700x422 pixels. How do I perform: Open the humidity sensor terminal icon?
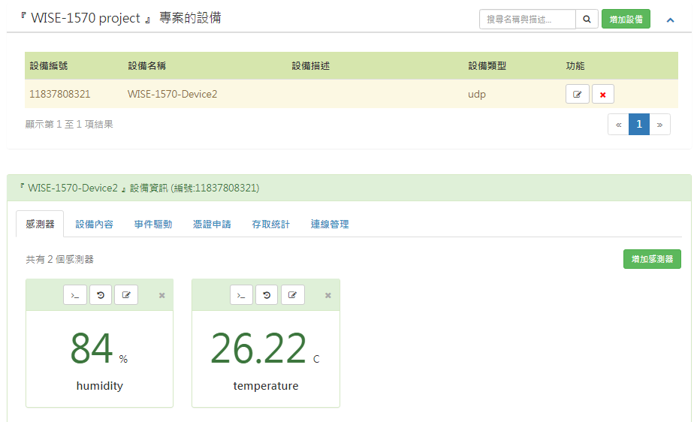[75, 295]
